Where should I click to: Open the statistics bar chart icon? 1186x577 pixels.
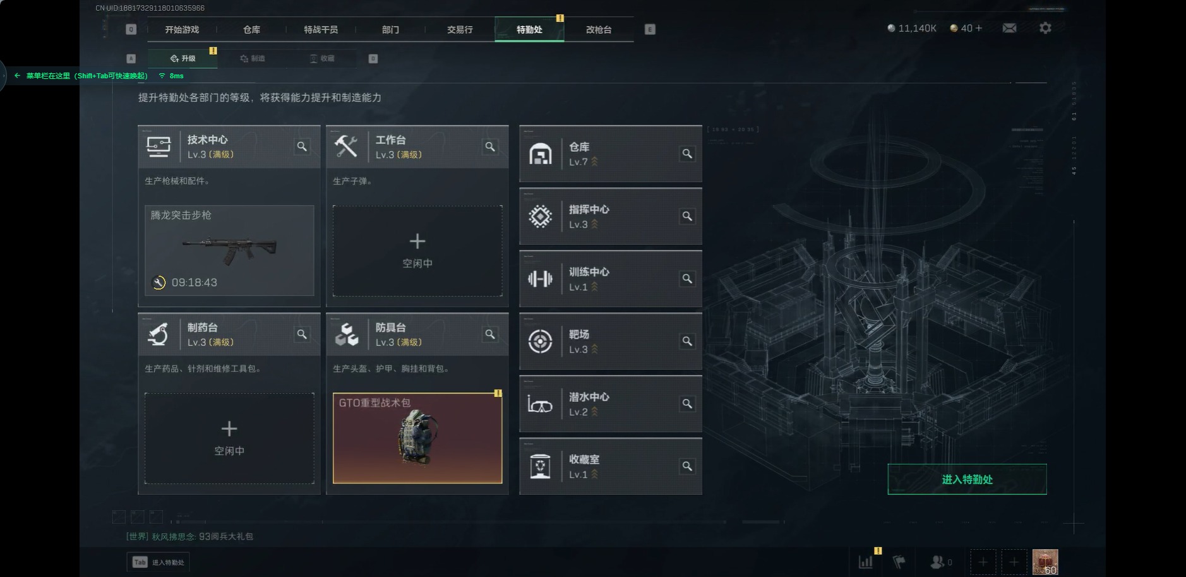(x=866, y=561)
